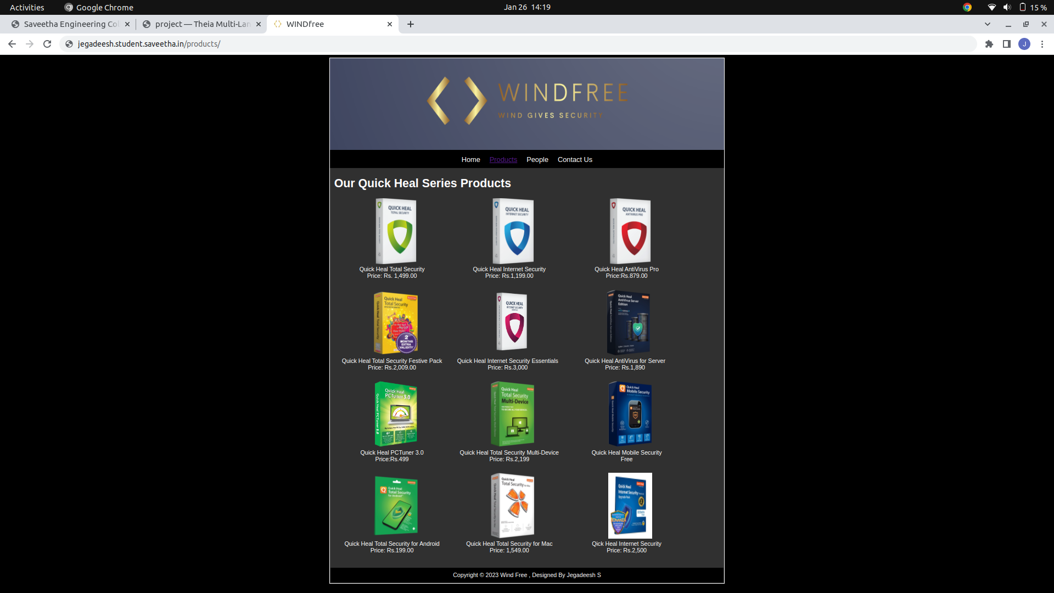Click the Quick Heal AntiVirus Pro box image

630,231
